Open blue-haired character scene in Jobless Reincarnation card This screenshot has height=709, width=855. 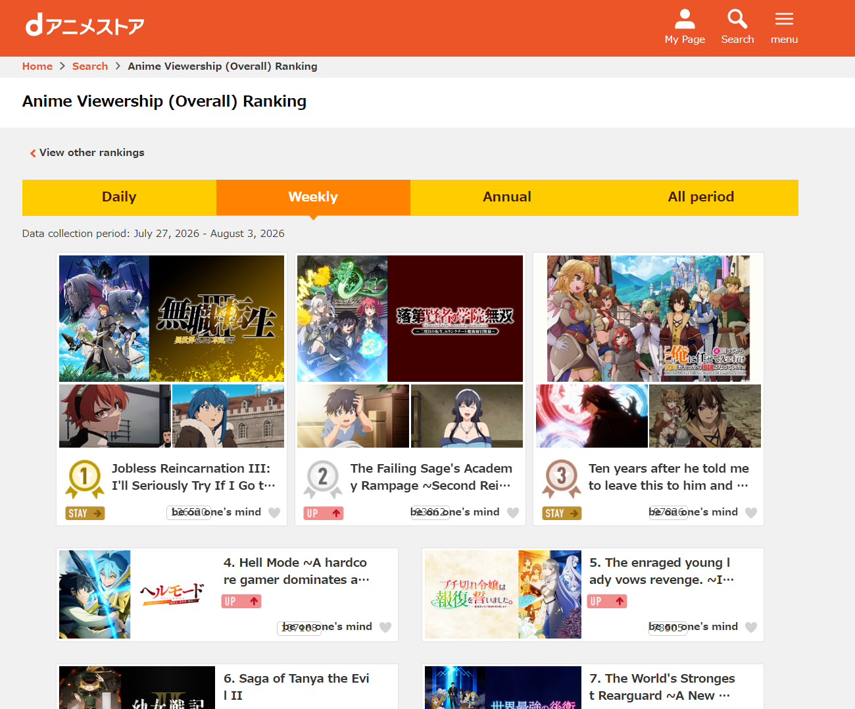(228, 416)
